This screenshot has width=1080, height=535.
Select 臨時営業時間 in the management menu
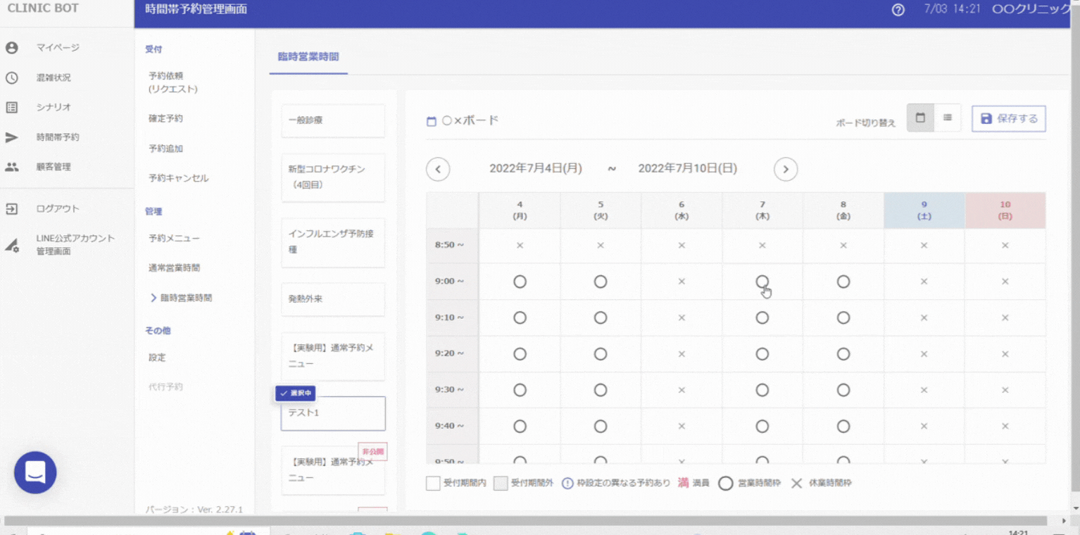click(x=186, y=298)
